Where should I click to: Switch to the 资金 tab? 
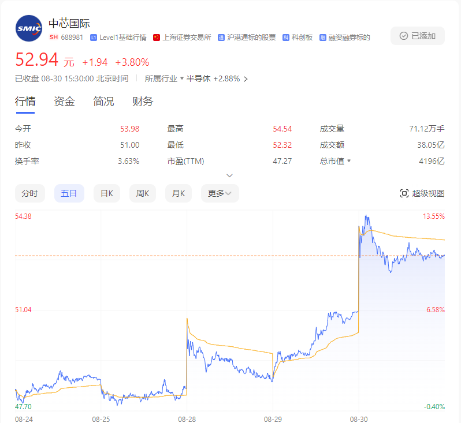point(64,102)
